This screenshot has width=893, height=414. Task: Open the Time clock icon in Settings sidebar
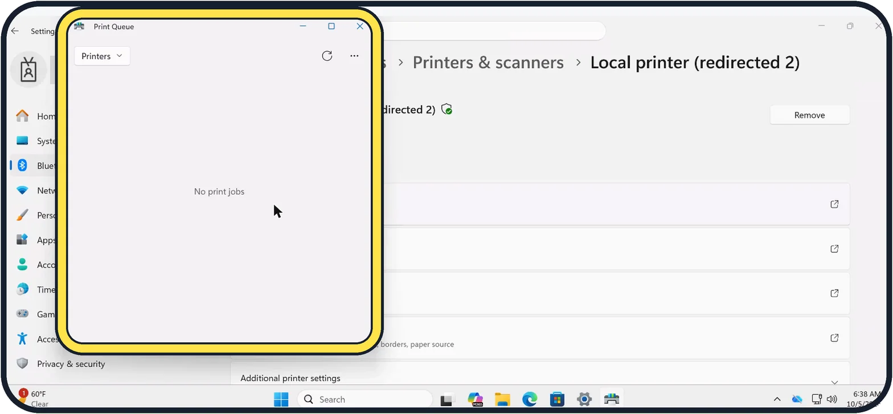click(x=22, y=289)
